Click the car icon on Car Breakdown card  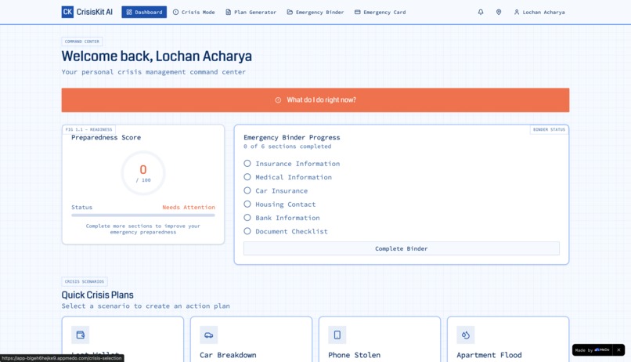click(208, 335)
